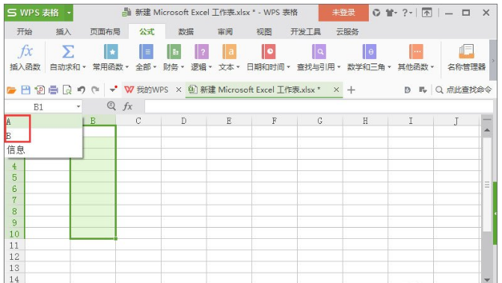Click the open folder icon
502x283 pixels.
pos(11,90)
